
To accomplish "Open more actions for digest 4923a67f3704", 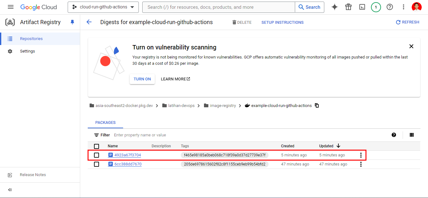I will click(361, 155).
